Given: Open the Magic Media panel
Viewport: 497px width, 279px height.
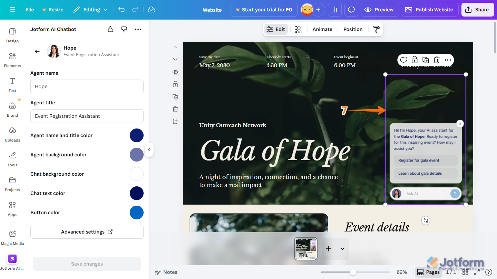Looking at the screenshot, I should (x=12, y=238).
